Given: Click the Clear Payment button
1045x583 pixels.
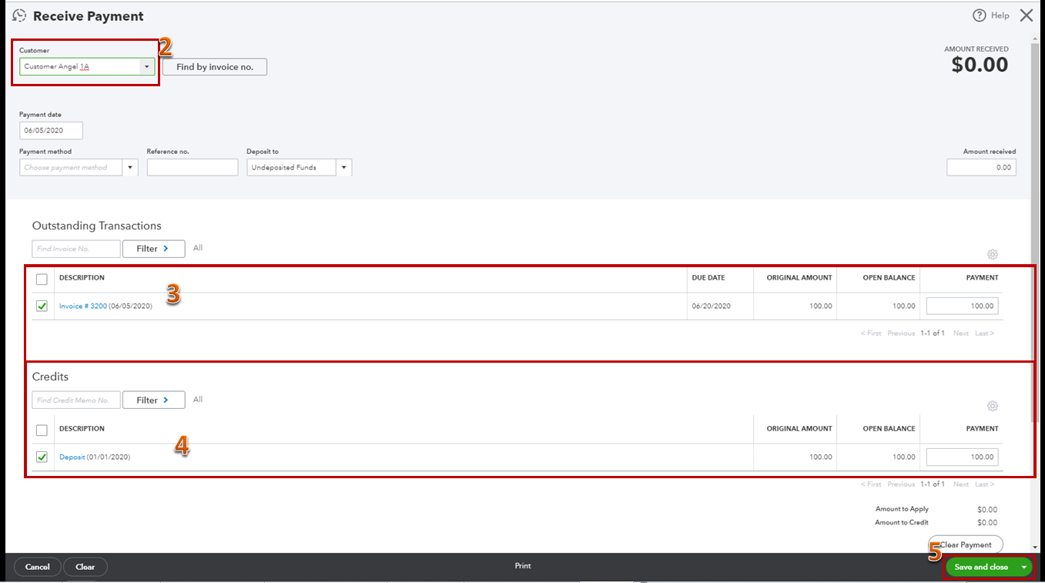Looking at the screenshot, I should [x=965, y=544].
